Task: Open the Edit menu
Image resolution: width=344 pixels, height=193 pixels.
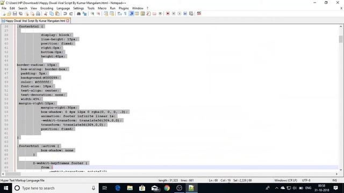Action: click(x=12, y=8)
